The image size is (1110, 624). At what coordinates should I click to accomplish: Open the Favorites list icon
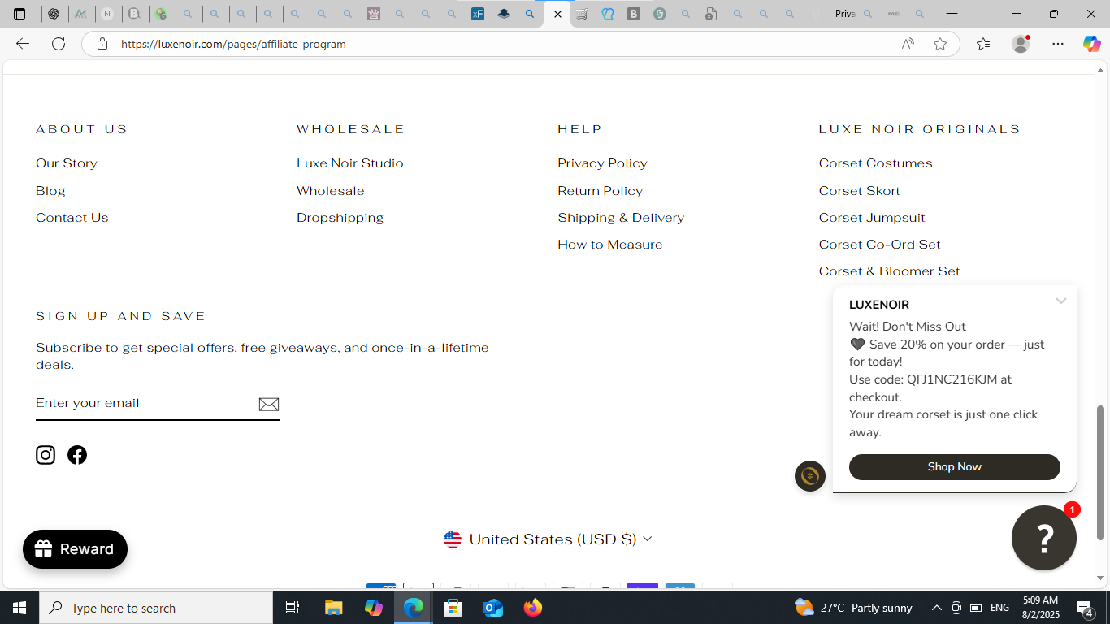click(x=983, y=44)
